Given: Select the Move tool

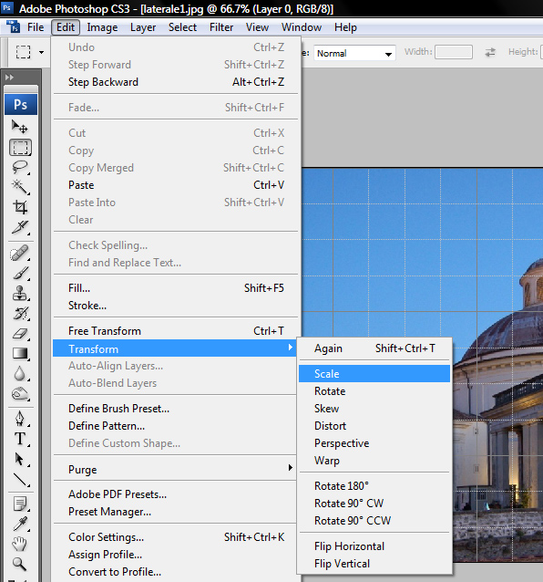Looking at the screenshot, I should click(x=20, y=127).
